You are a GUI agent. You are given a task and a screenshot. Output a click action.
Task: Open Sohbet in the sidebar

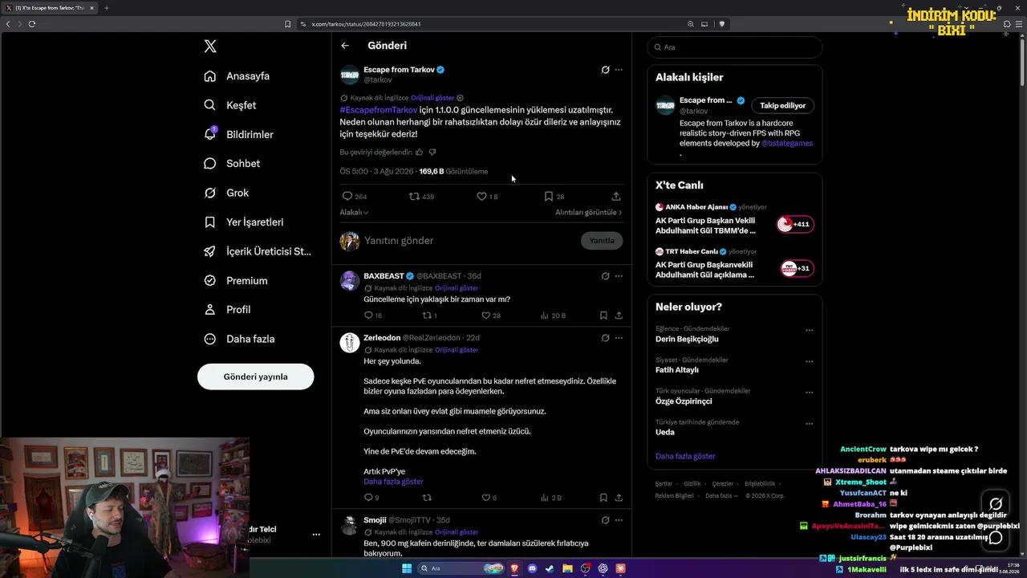point(232,163)
